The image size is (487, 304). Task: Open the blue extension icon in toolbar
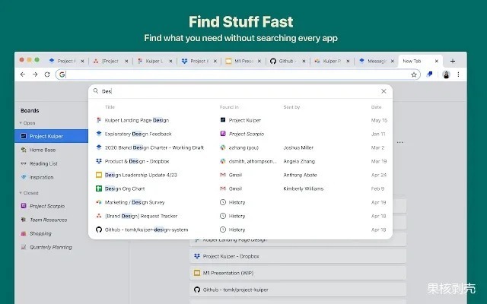point(429,74)
